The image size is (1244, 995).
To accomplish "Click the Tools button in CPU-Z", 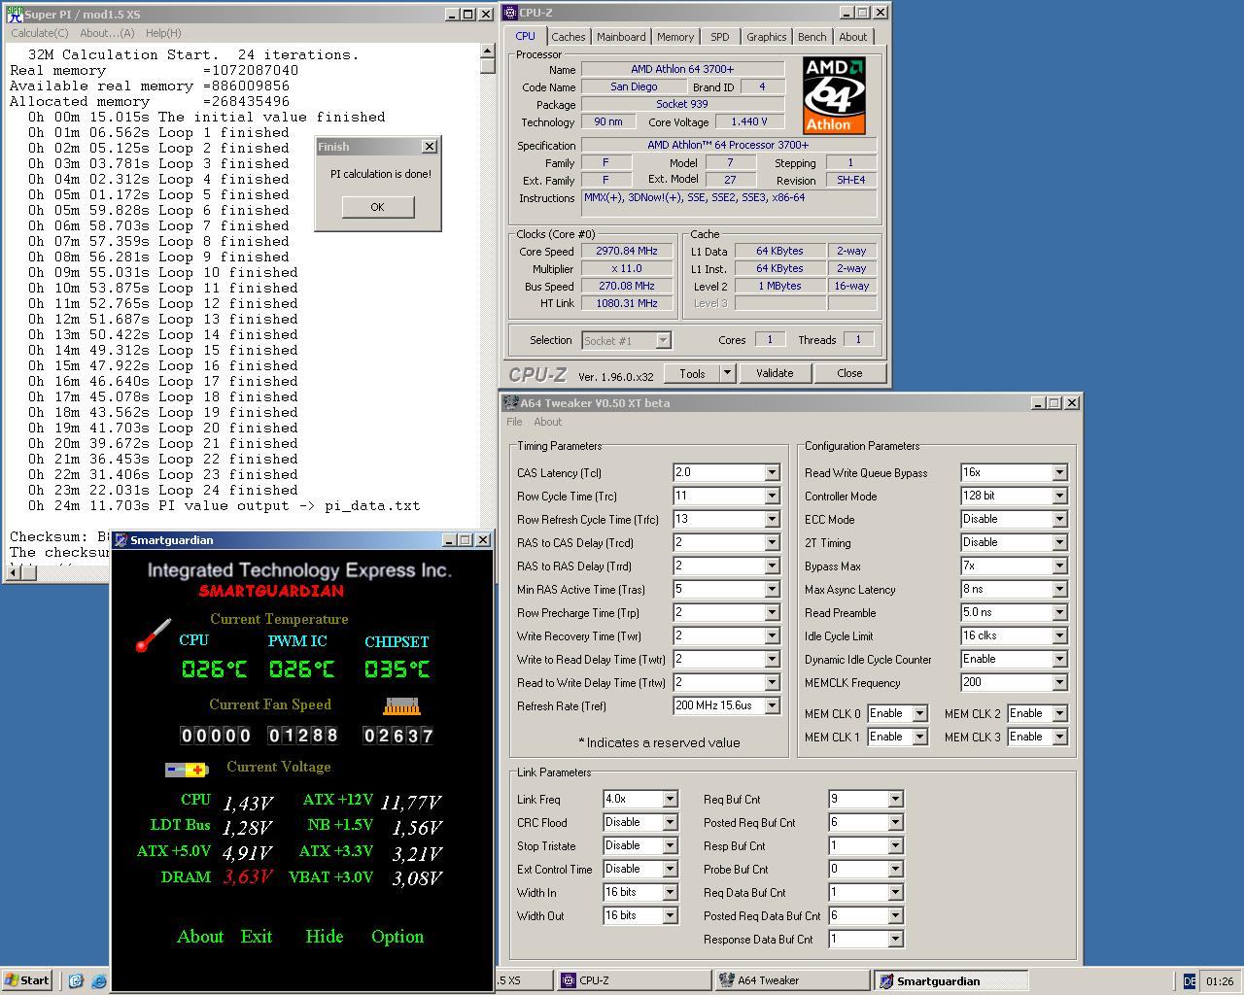I will [692, 373].
